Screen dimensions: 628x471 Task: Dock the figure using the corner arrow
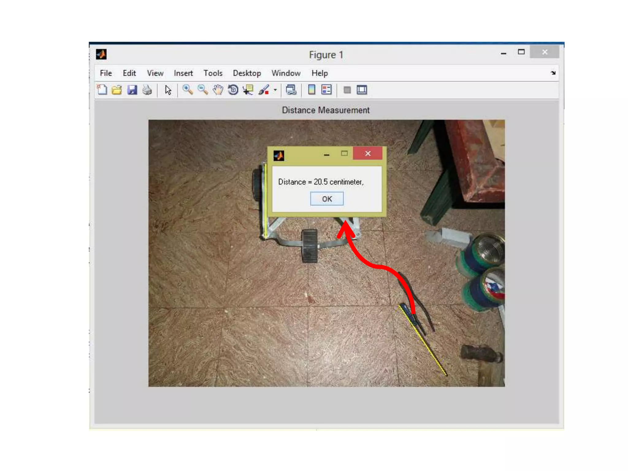click(553, 73)
